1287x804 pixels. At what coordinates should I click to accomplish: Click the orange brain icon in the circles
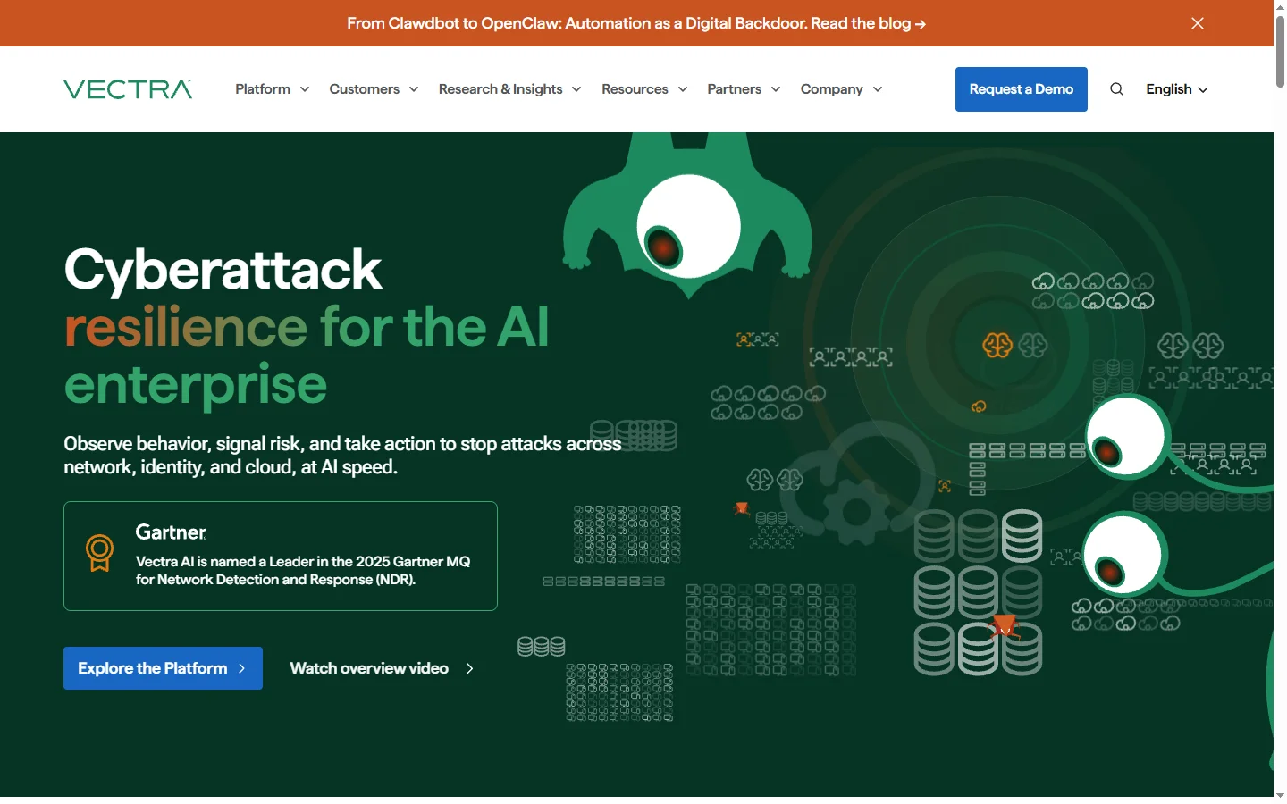click(x=997, y=345)
